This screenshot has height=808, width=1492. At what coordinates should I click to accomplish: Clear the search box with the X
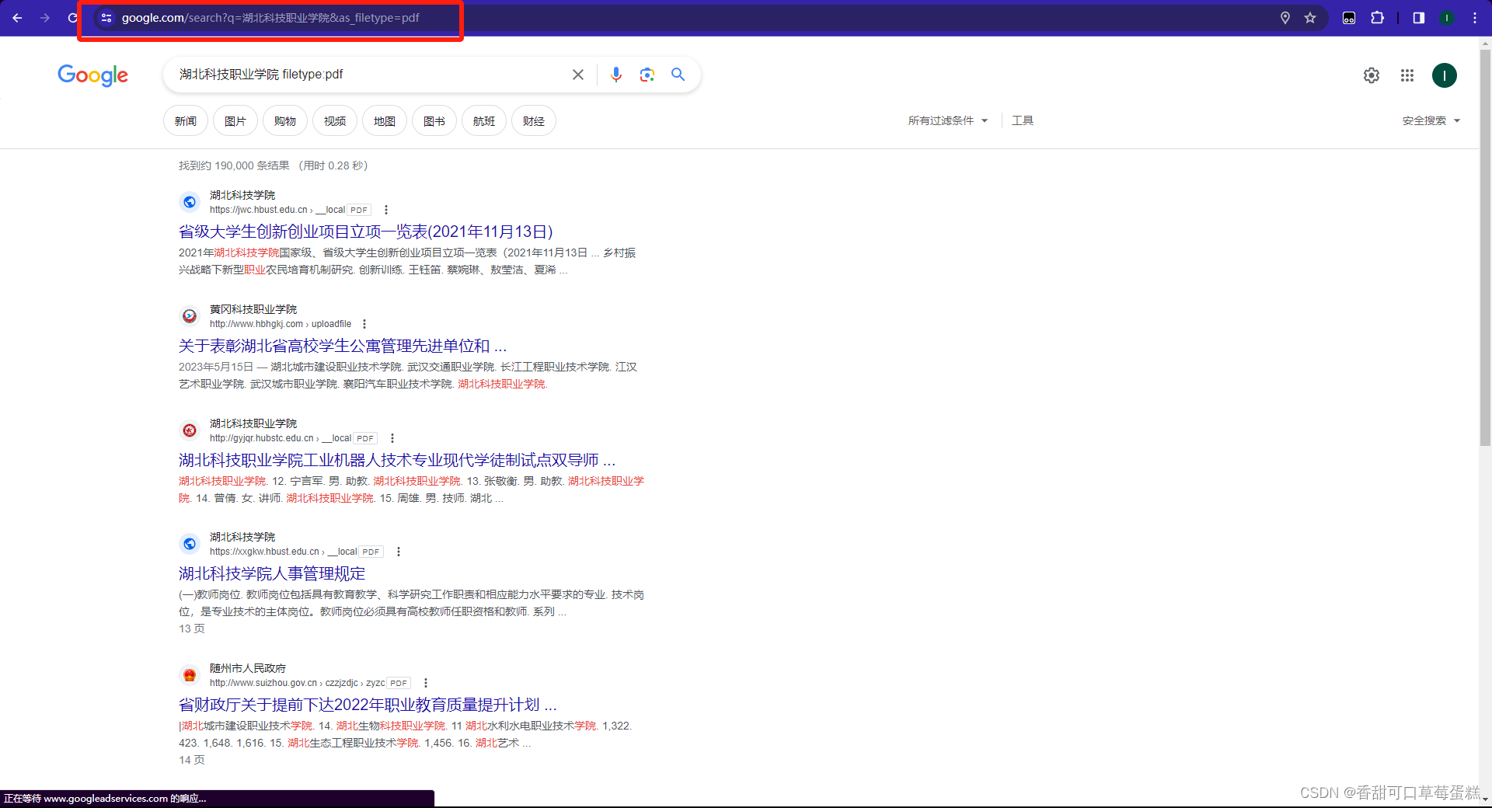click(578, 75)
